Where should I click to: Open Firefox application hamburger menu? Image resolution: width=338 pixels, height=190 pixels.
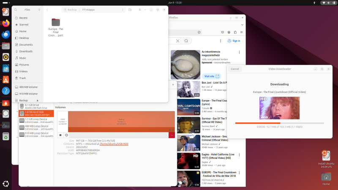[241, 33]
